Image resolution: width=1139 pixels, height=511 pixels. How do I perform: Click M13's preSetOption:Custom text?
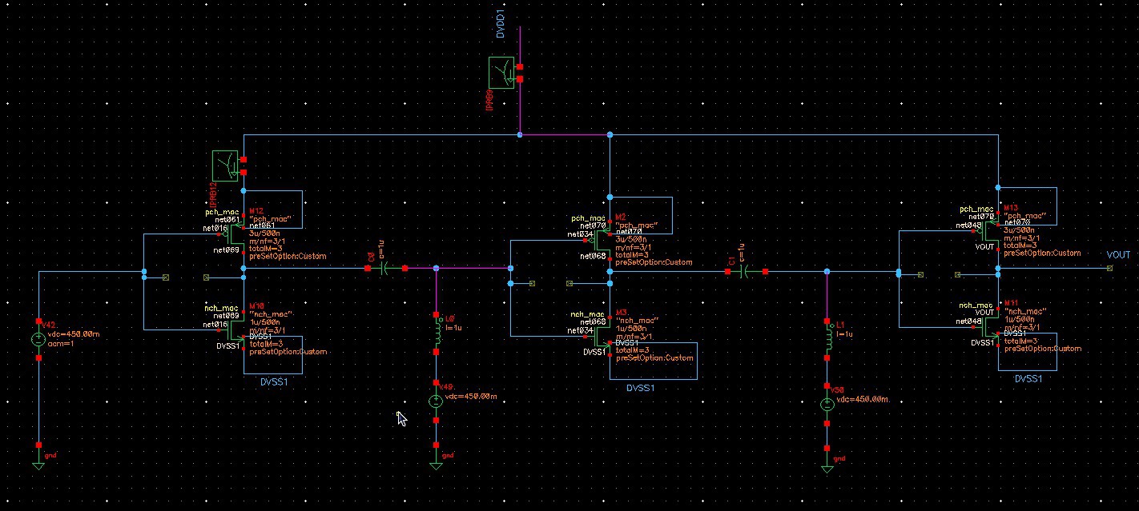pos(1042,253)
